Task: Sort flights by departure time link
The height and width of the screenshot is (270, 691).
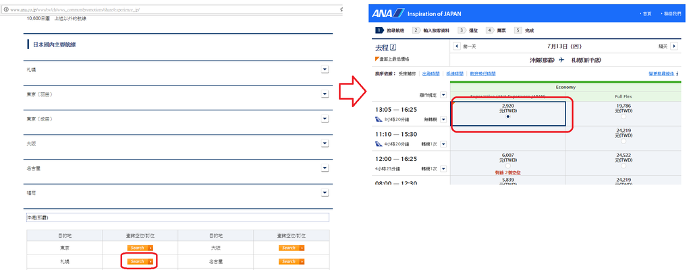Action: point(431,74)
